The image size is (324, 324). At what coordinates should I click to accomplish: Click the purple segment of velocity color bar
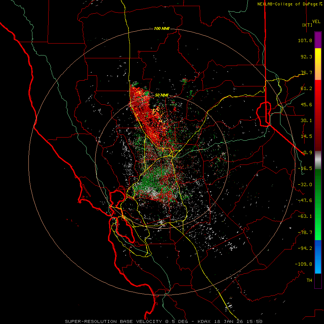[x=318, y=40]
